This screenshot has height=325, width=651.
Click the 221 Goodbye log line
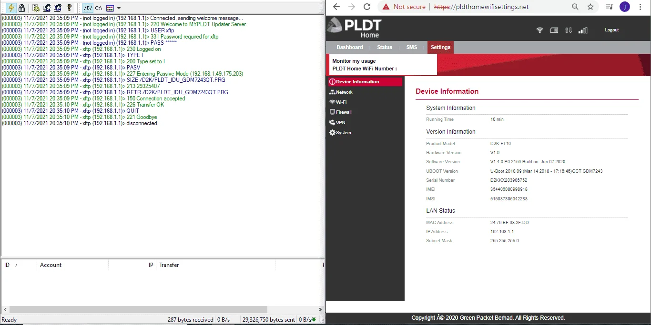79,117
